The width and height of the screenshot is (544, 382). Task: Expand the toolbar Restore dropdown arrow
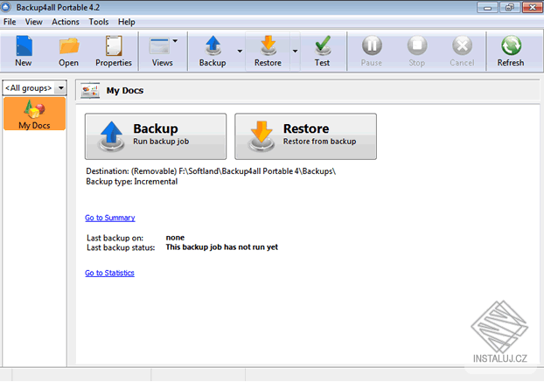tap(295, 51)
